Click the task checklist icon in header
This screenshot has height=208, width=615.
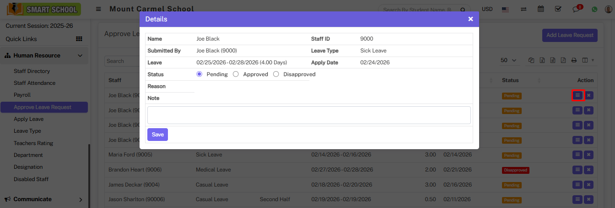point(558,9)
